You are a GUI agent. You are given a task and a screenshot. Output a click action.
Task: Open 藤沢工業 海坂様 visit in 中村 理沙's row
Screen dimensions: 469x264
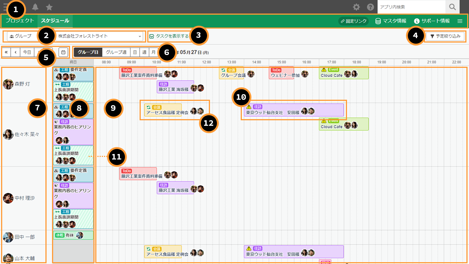click(175, 188)
